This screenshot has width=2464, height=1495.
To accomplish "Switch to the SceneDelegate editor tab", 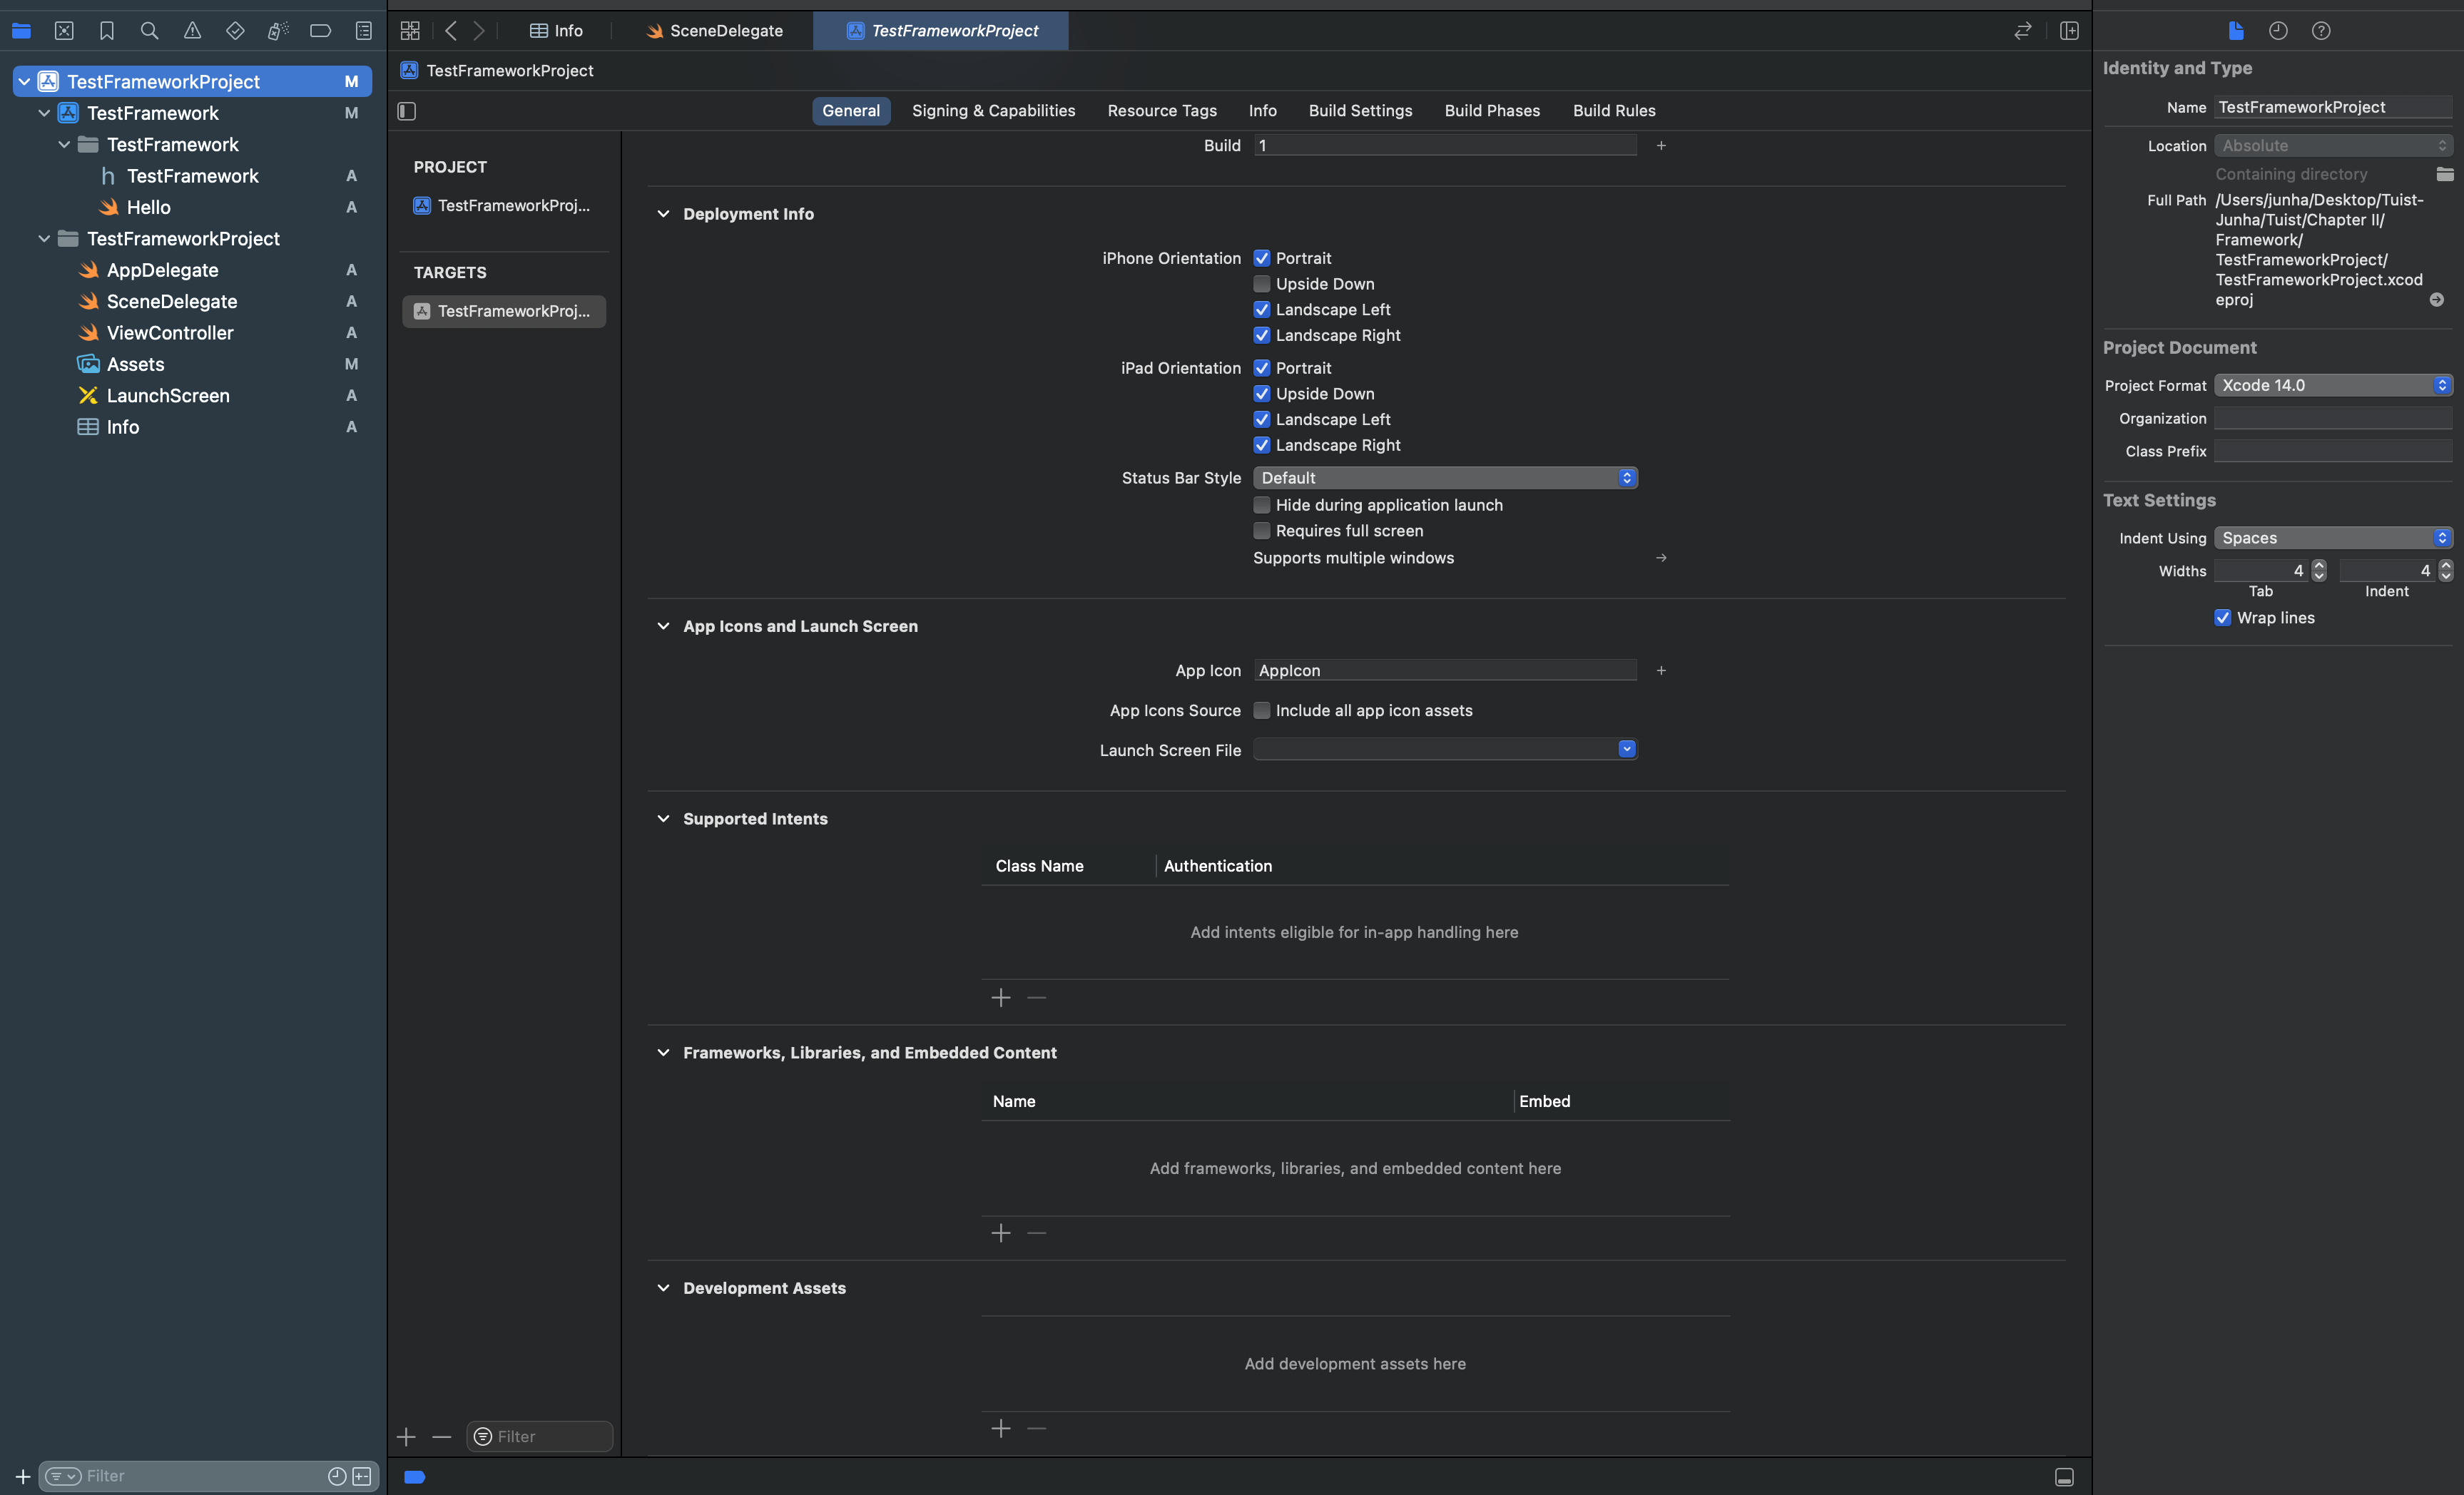I will click(x=714, y=31).
